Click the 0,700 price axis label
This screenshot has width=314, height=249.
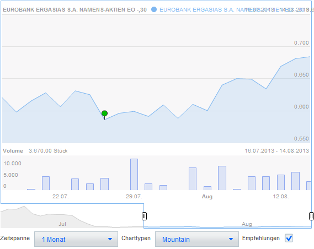[x=301, y=42]
